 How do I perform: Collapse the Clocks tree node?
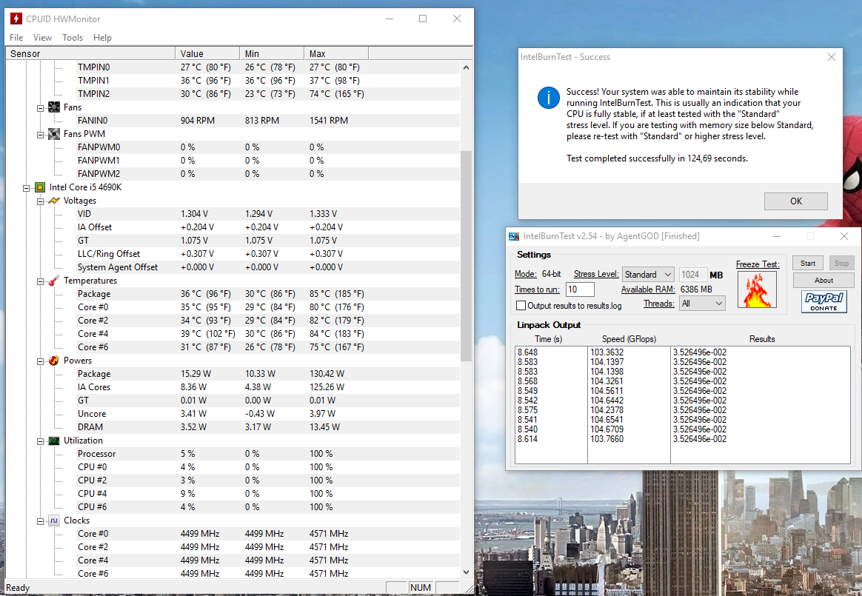coord(40,521)
